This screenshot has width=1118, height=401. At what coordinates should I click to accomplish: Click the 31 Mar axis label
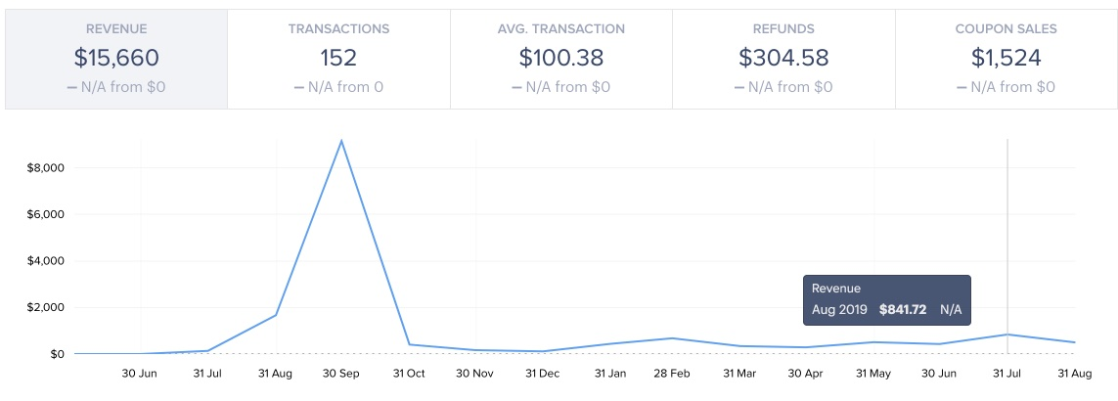point(740,373)
